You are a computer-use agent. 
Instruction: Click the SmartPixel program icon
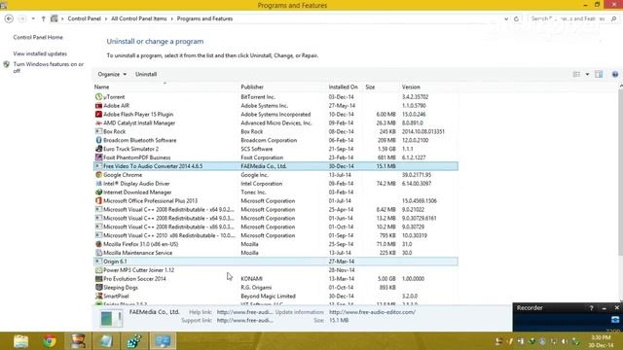point(98,296)
